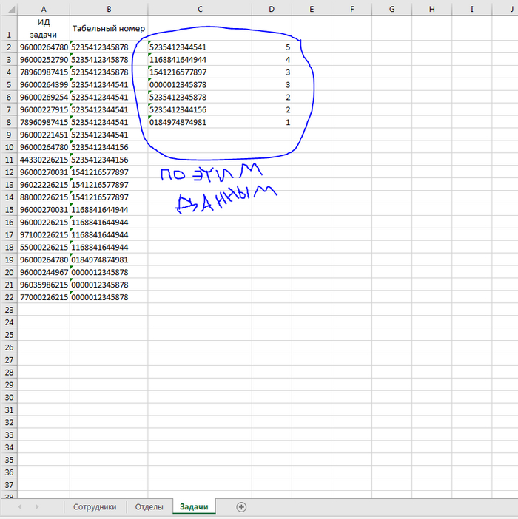The height and width of the screenshot is (519, 518).
Task: Select row 12 header
Action: click(9, 172)
